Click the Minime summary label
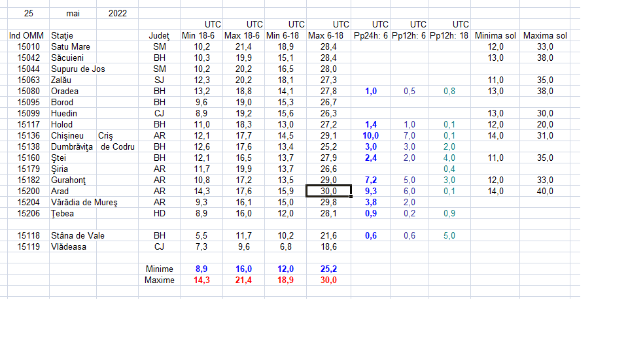This screenshot has height=353, width=628. pos(159,269)
